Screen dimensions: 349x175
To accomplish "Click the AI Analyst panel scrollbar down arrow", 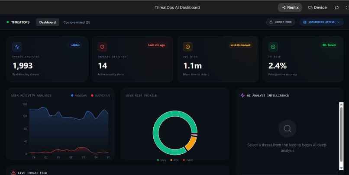I will pos(341,168).
